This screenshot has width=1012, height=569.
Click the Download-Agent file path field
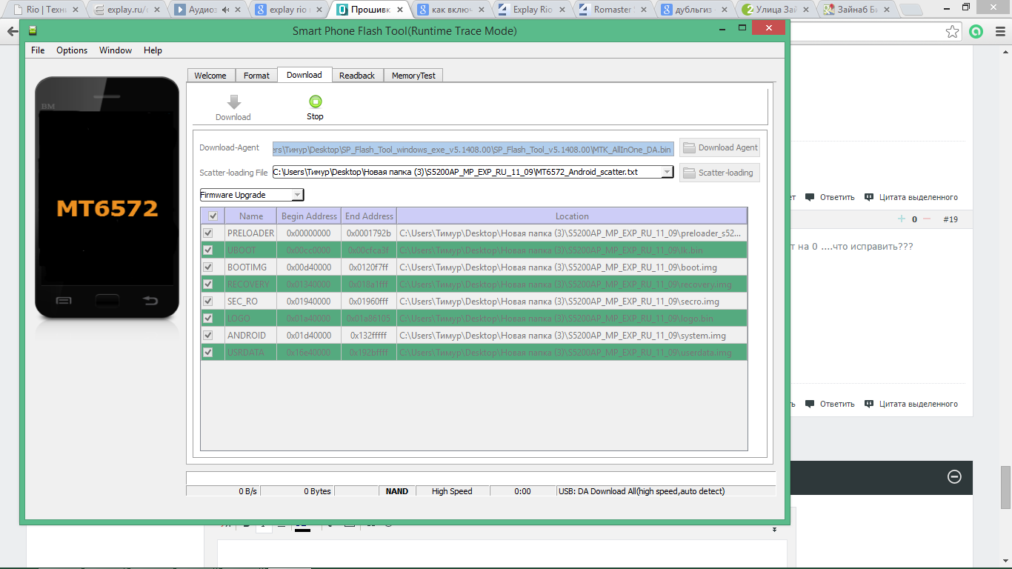(x=473, y=148)
